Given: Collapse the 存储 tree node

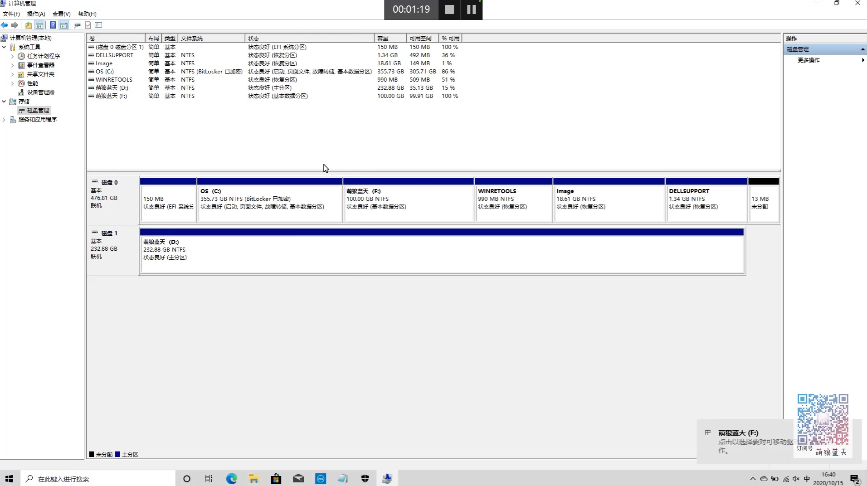Looking at the screenshot, I should pyautogui.click(x=4, y=102).
